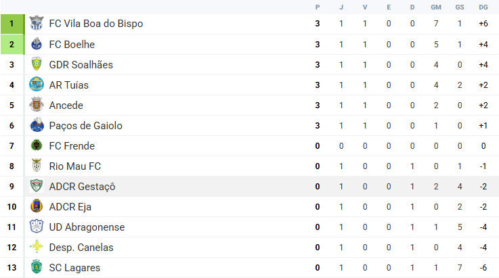
Task: Click the FC Frende green emblem
Action: [x=37, y=145]
